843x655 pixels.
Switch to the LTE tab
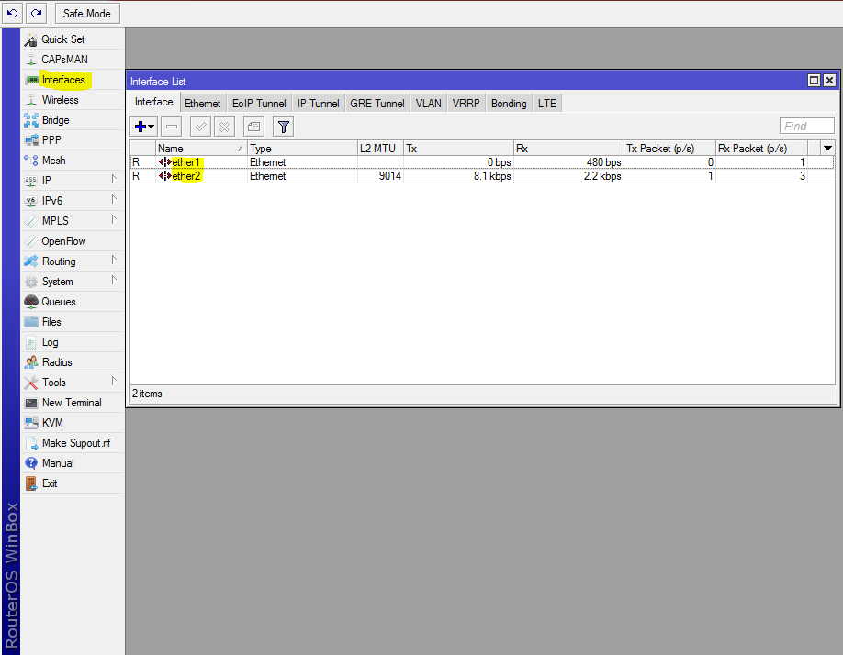547,103
